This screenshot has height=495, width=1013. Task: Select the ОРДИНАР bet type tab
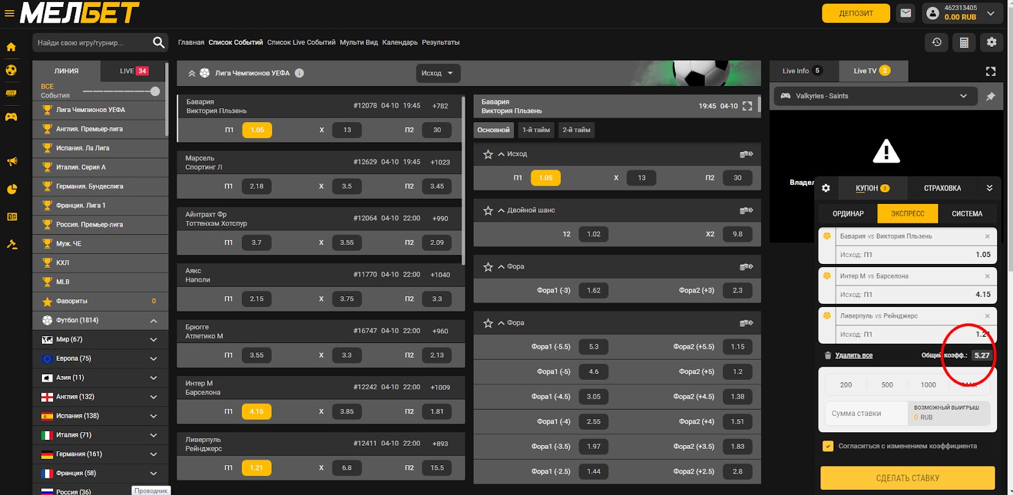(848, 213)
